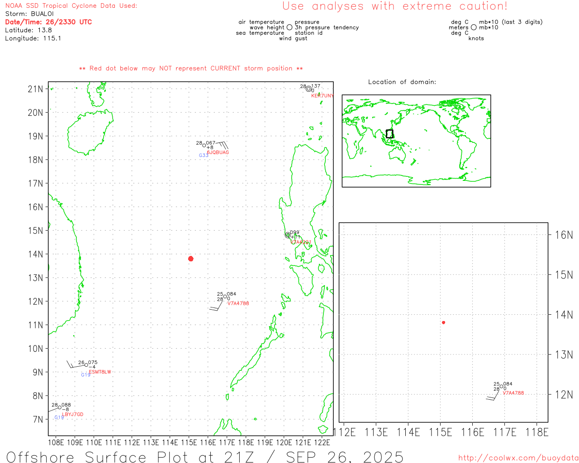The width and height of the screenshot is (579, 463).
Task: Click the legend circle beside 'wave height'
Action: (x=289, y=28)
